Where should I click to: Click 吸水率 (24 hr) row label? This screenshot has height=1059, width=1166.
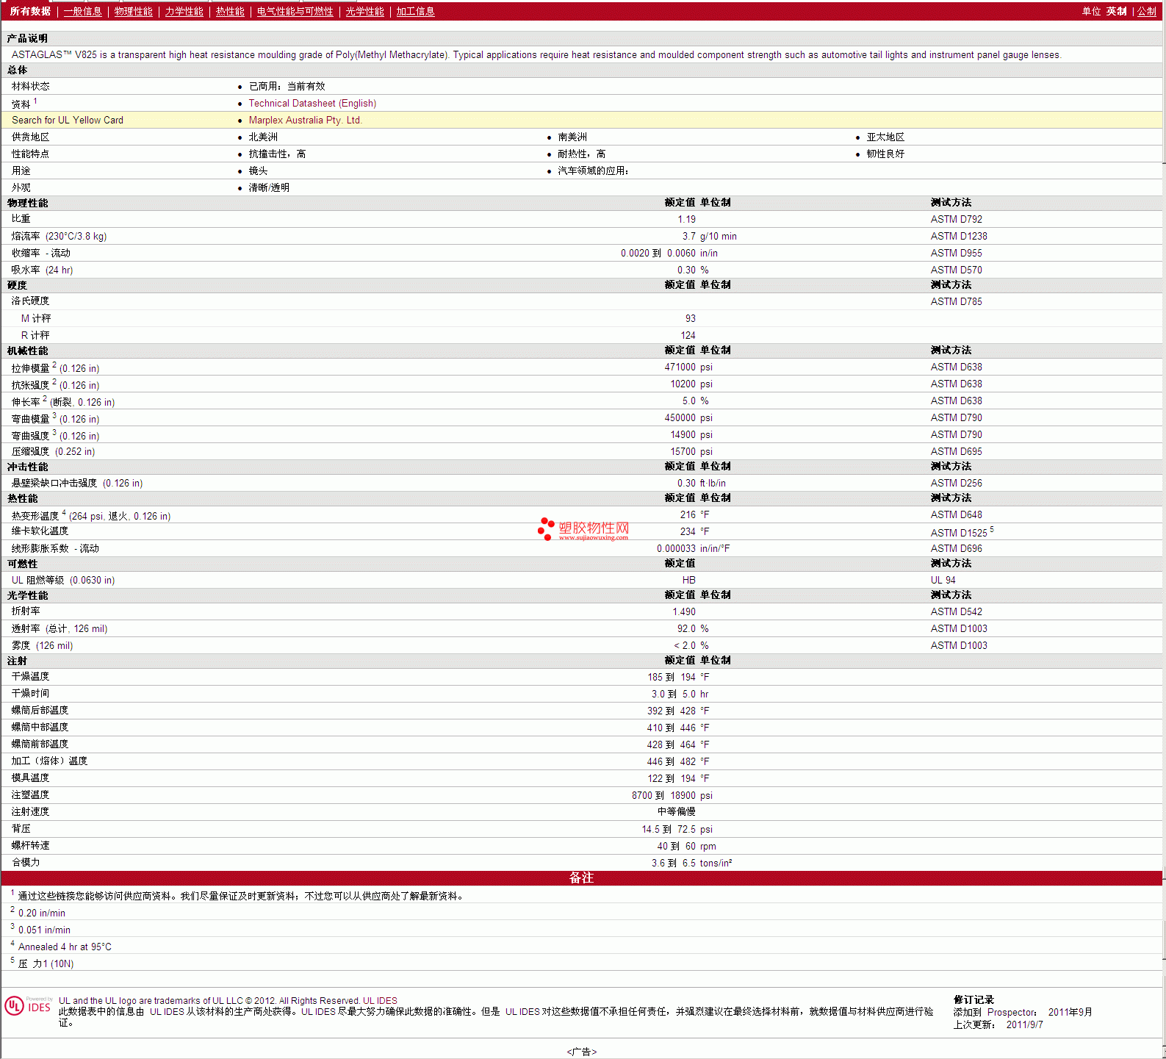tap(42, 270)
